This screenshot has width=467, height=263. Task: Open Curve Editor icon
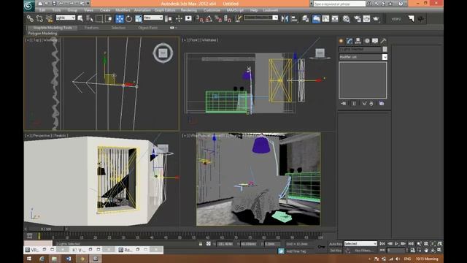click(325, 18)
